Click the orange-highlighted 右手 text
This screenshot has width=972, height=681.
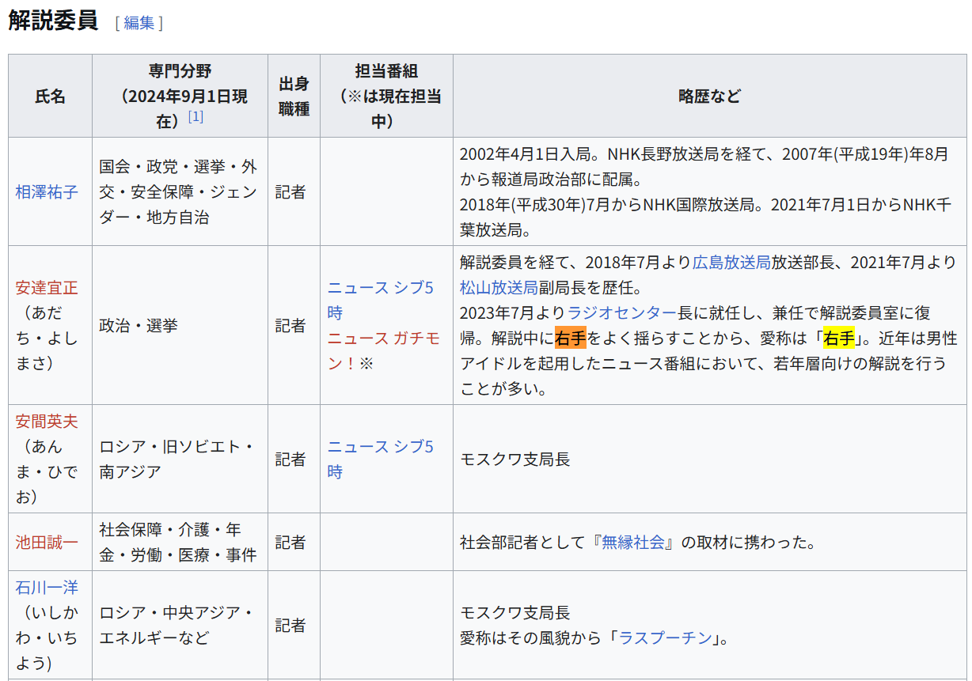tap(570, 339)
